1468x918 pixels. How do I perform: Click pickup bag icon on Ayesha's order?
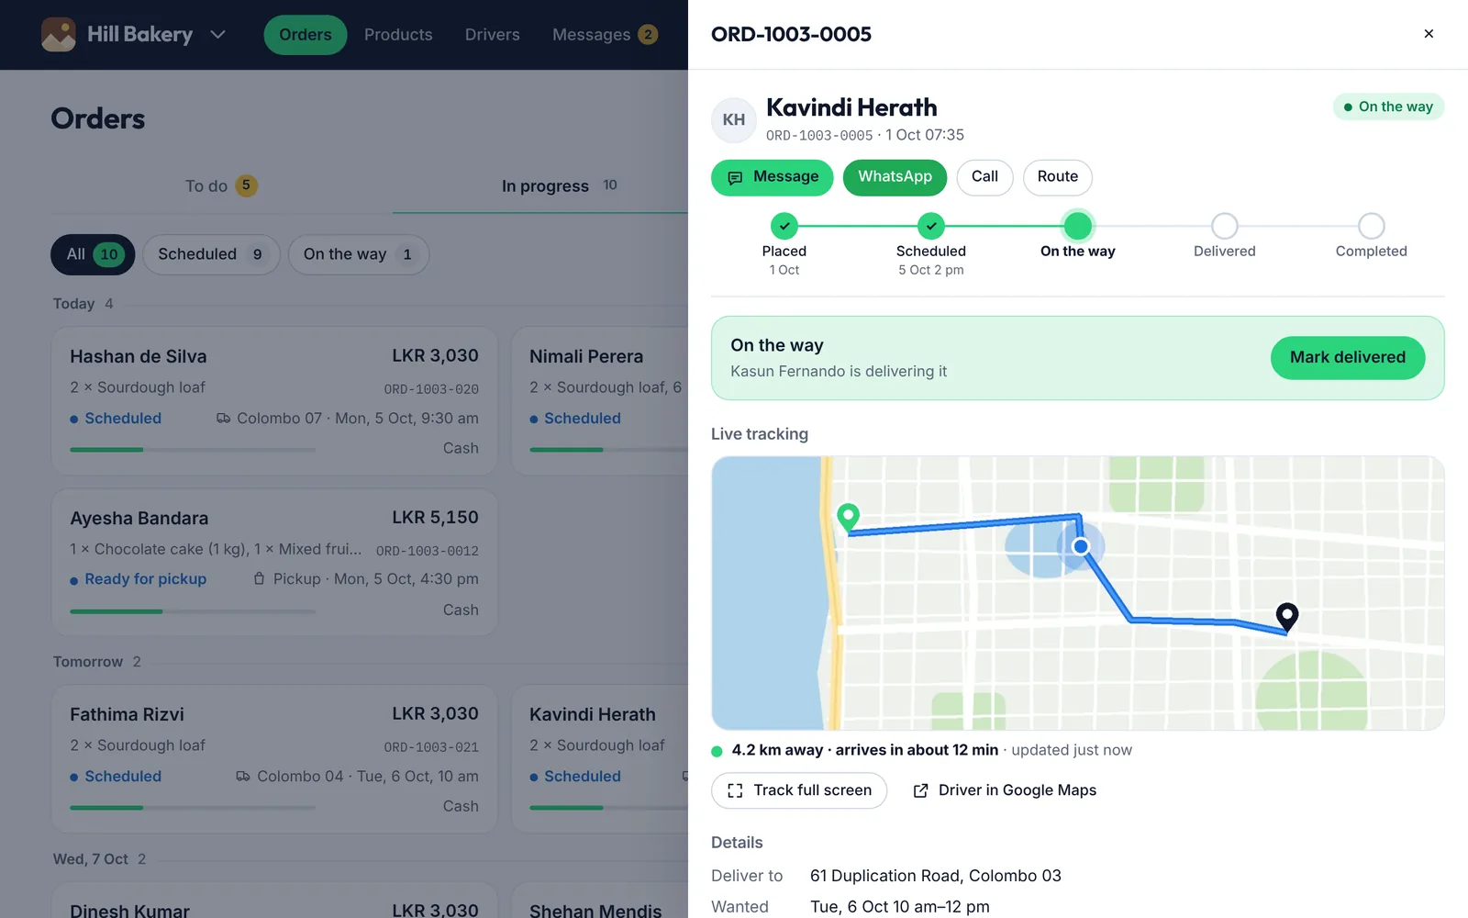coord(259,579)
